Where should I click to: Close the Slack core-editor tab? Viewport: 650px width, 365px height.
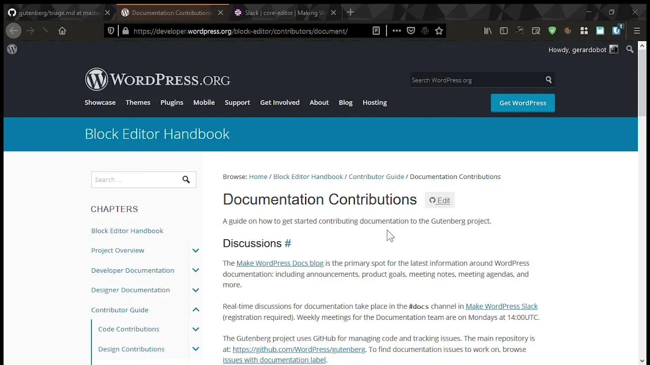point(334,13)
